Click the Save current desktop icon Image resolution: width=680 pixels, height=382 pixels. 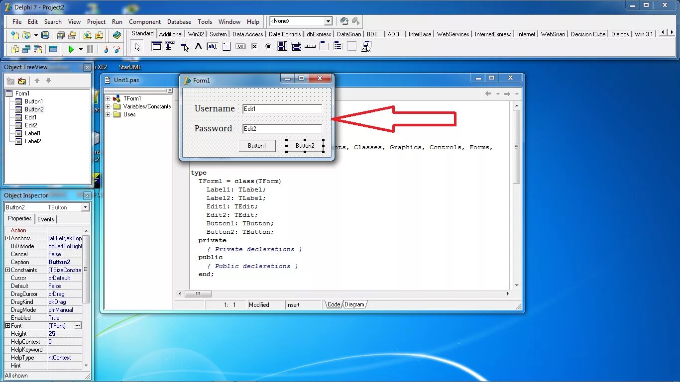point(344,21)
